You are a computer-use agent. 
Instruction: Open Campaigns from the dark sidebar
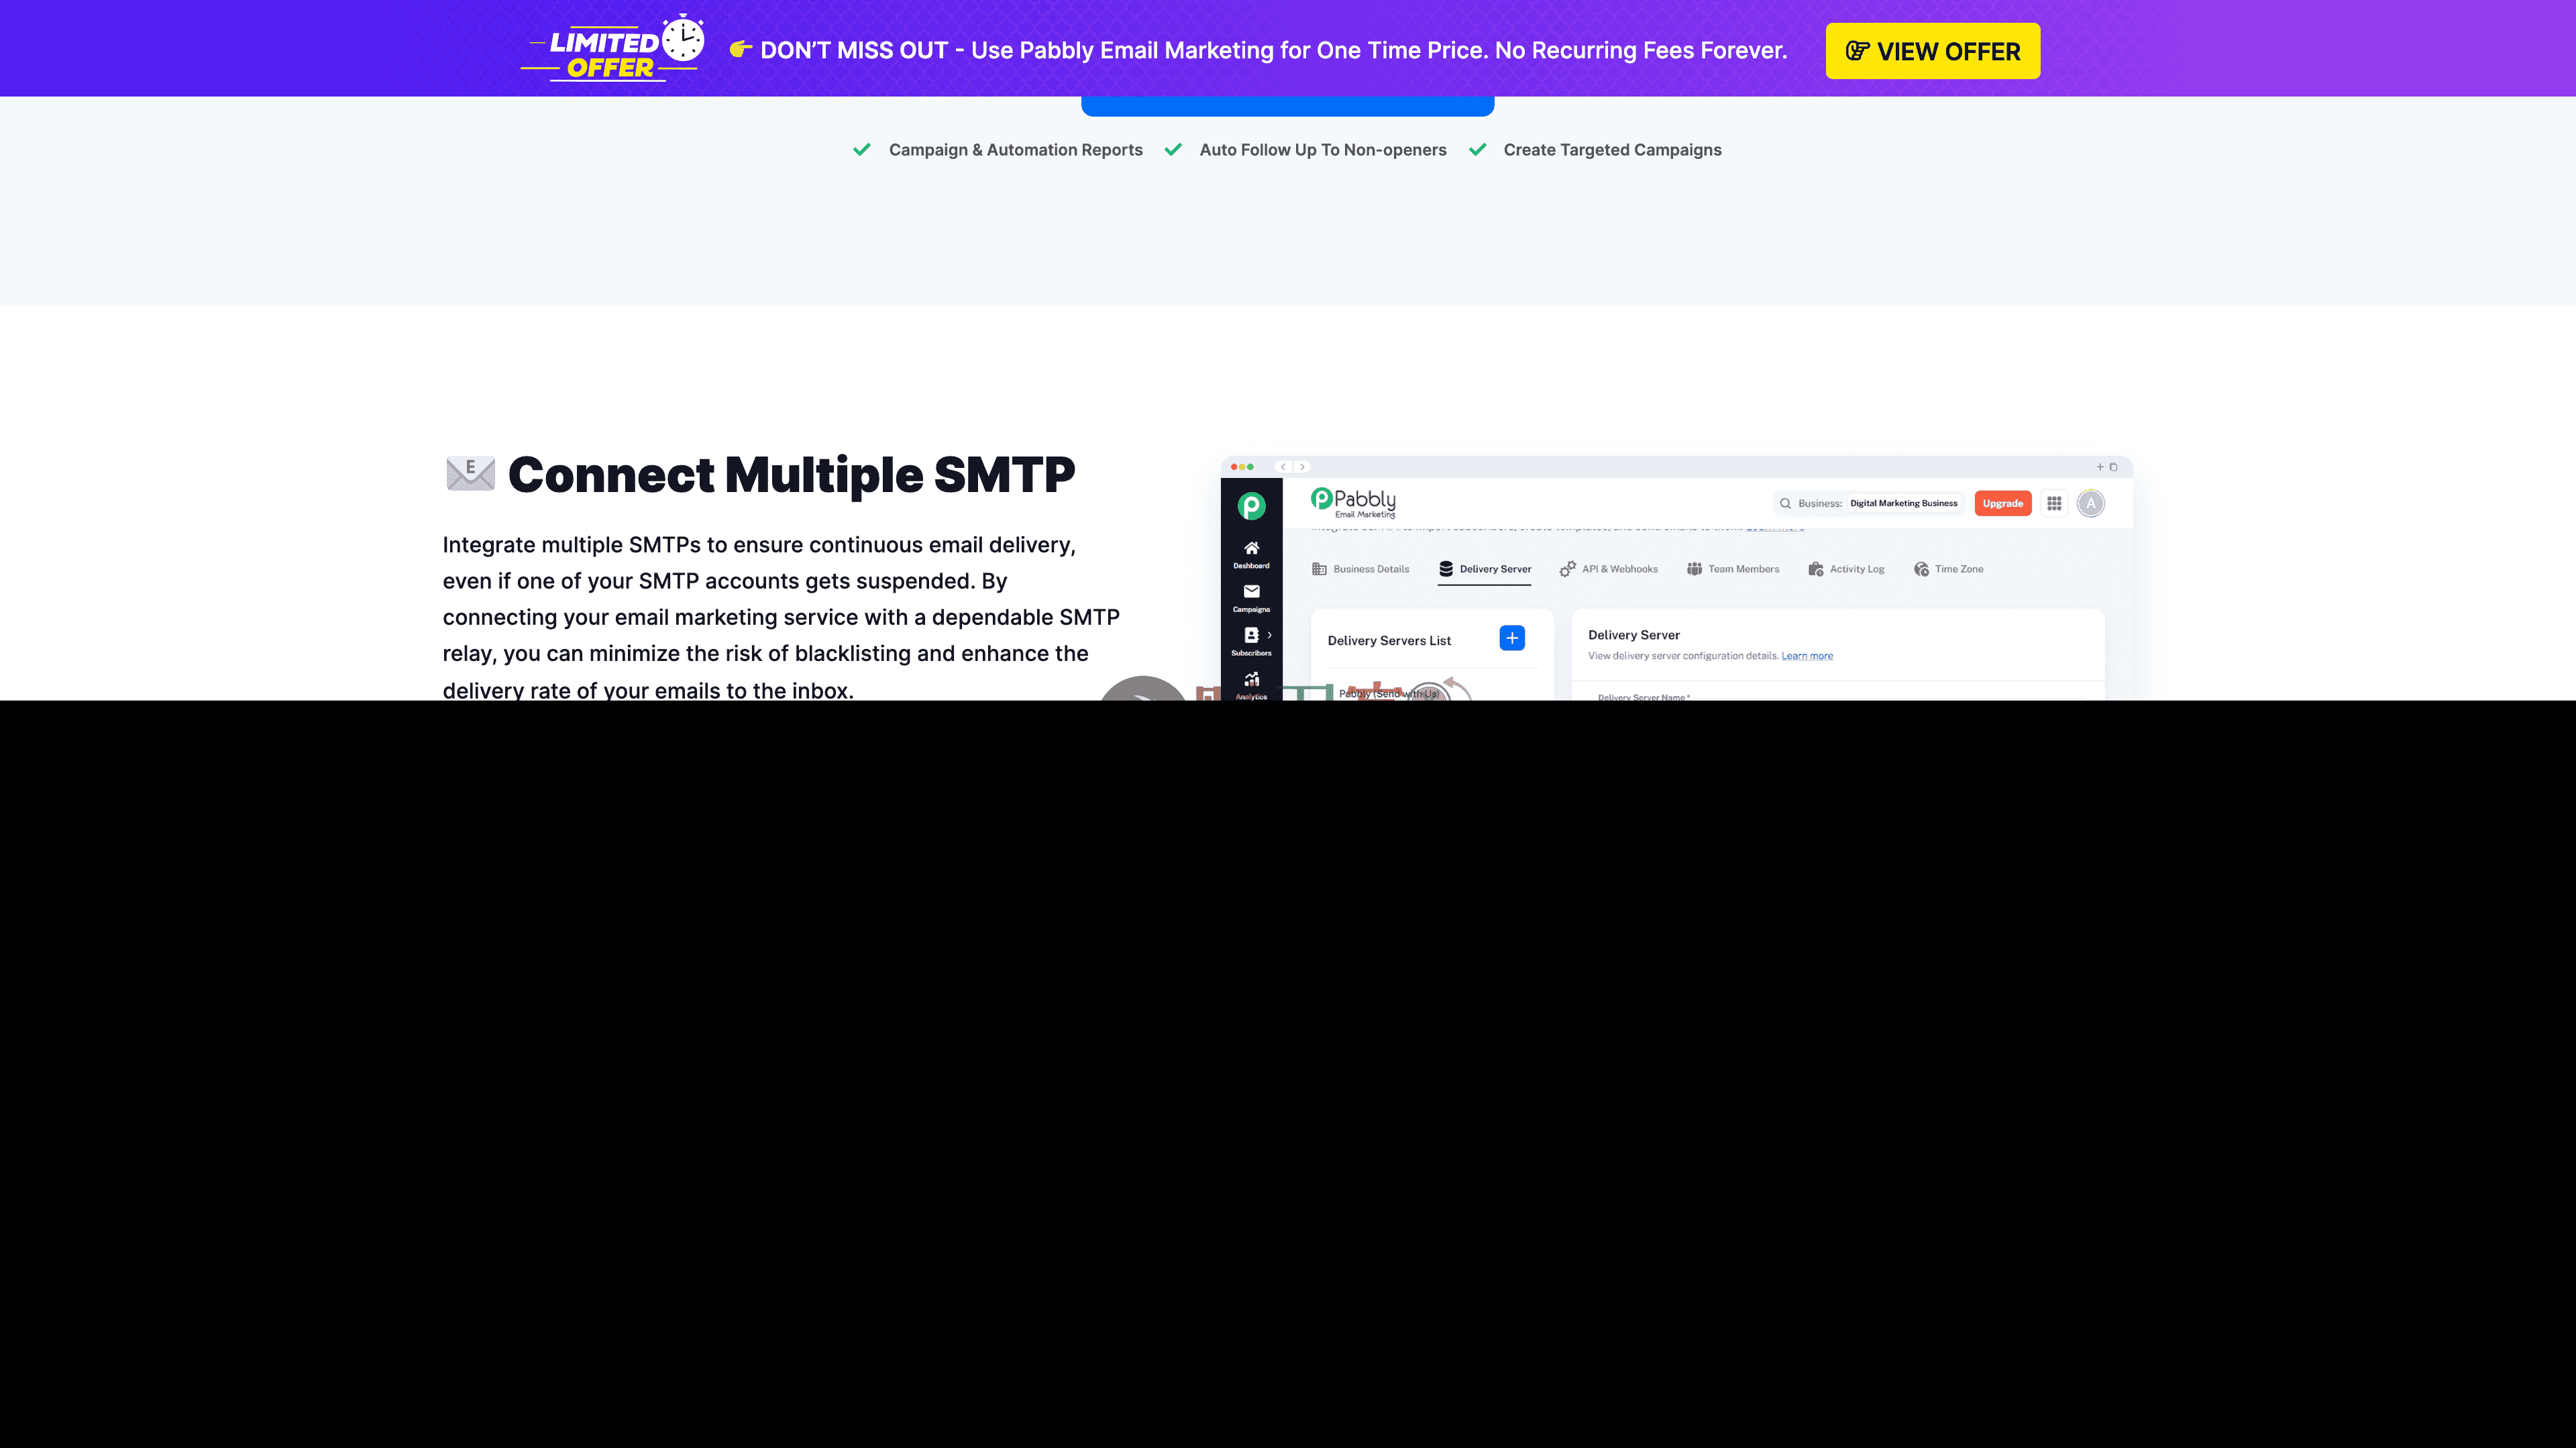tap(1251, 599)
